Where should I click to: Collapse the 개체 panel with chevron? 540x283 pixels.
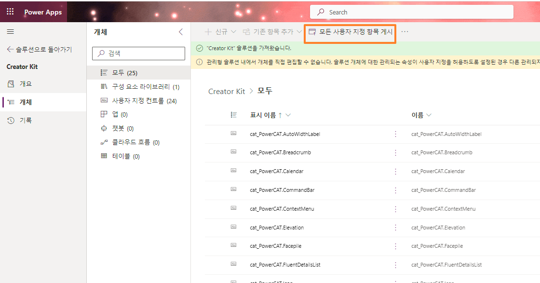click(181, 32)
